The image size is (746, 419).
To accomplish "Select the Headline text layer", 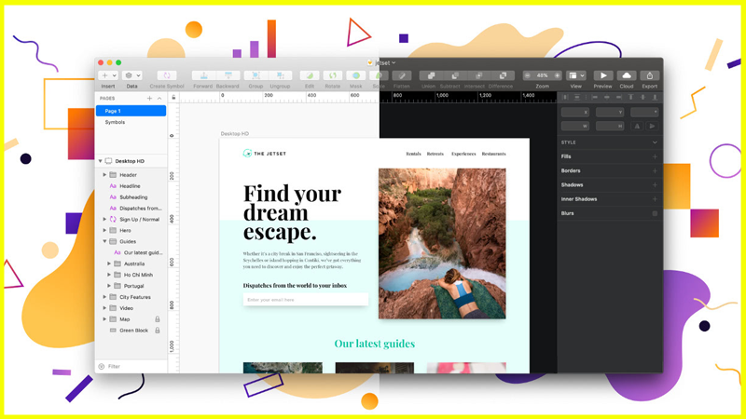I will click(130, 186).
